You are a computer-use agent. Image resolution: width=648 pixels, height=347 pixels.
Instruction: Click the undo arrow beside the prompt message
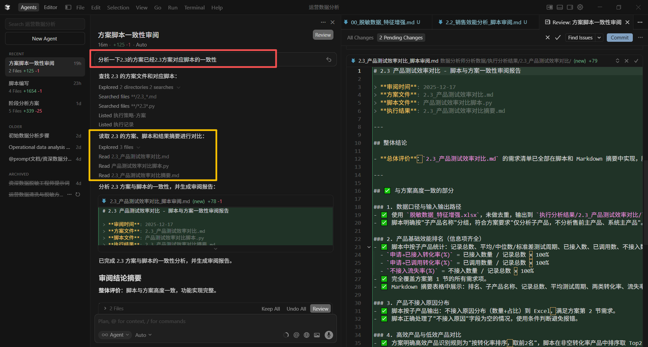point(329,59)
